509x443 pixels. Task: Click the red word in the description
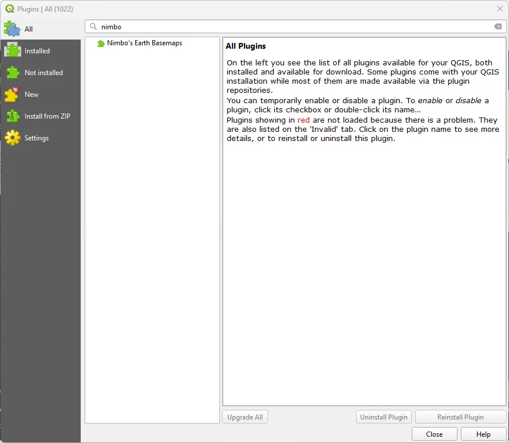click(x=303, y=120)
